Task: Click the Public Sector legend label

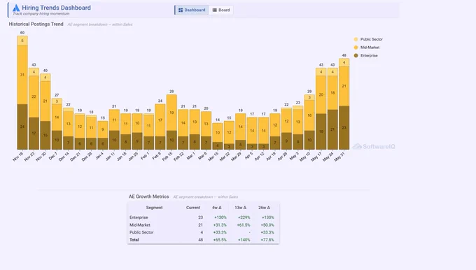Action: [371, 39]
